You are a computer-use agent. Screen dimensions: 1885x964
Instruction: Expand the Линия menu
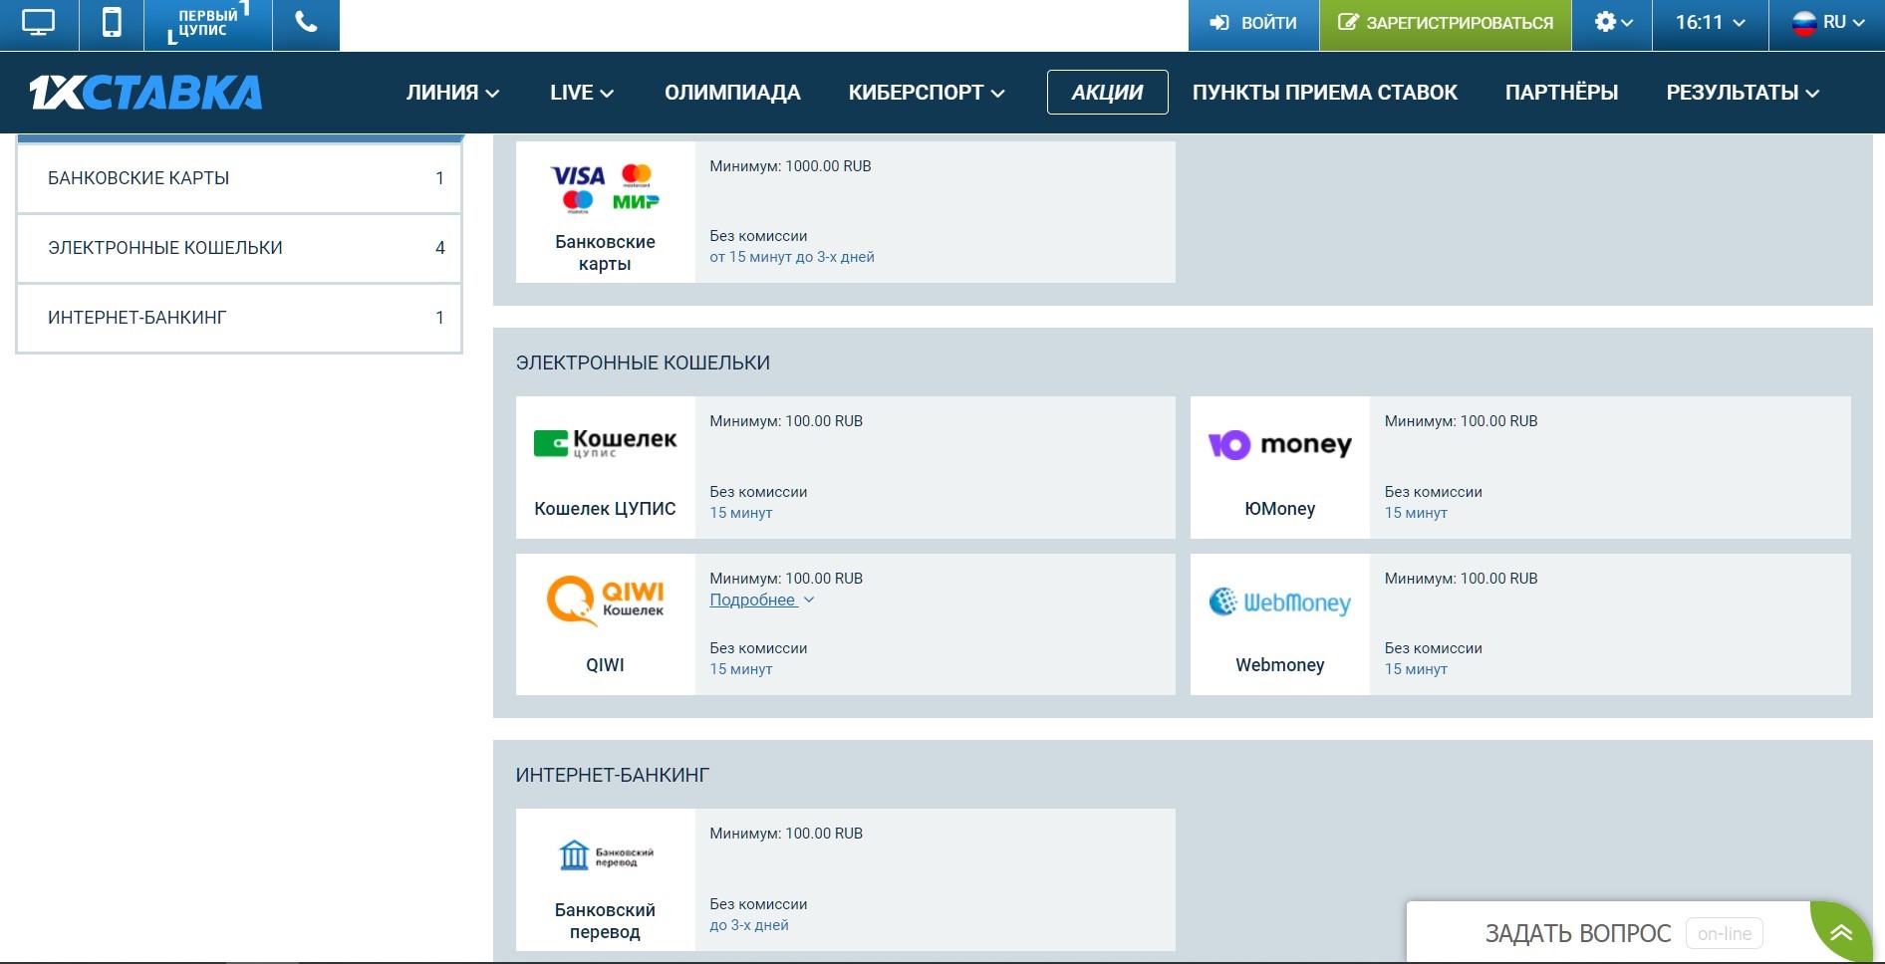click(452, 93)
